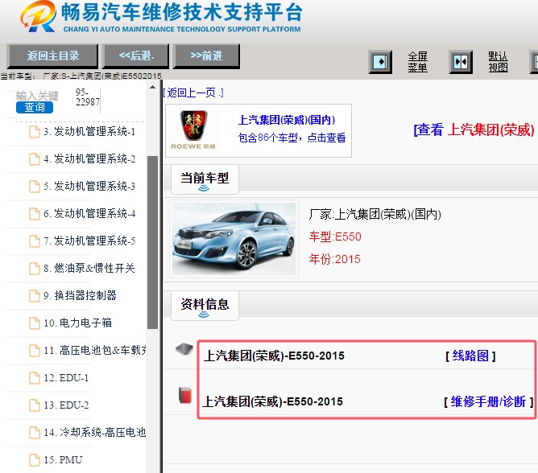Open 11. 高压电池包&车载 entry
The height and width of the screenshot is (473, 538).
coord(95,351)
